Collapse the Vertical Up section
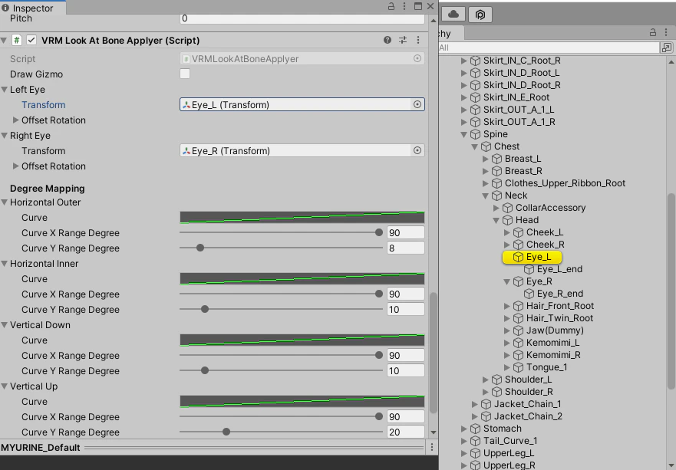Screen dimensions: 676x470 pos(5,386)
